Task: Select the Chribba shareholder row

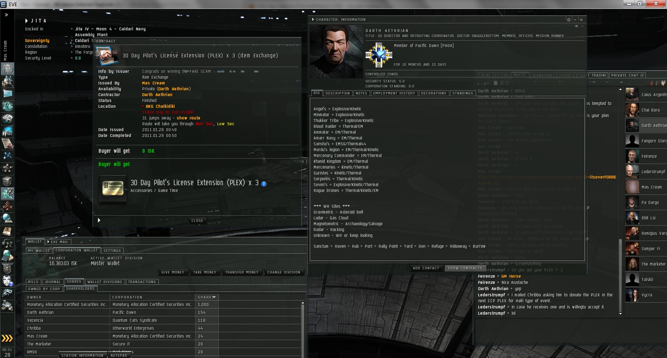Action: [163, 328]
